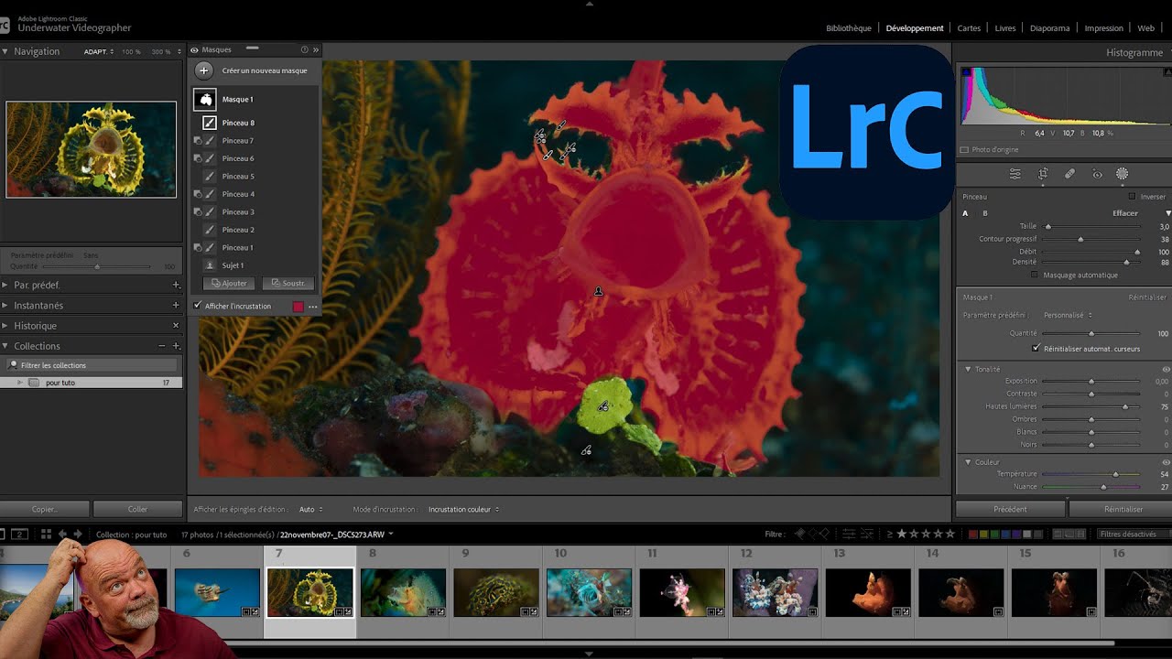Click the plus icon to create new mask
This screenshot has width=1172, height=659.
coord(204,70)
